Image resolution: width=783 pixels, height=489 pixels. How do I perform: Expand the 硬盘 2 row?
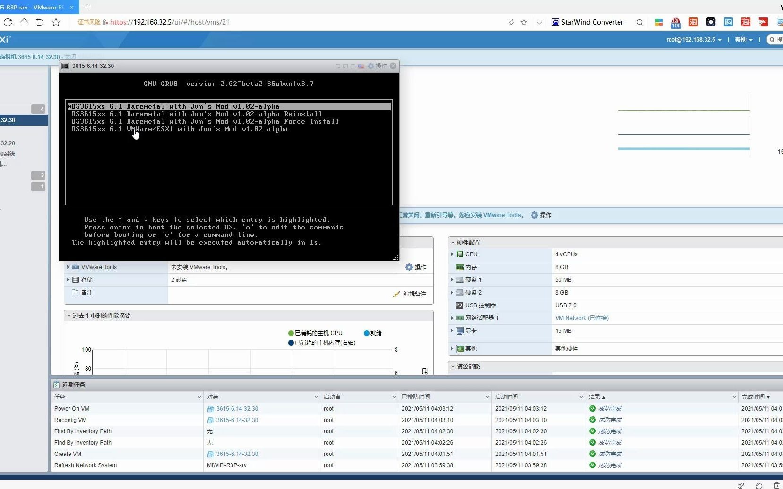[x=452, y=293]
